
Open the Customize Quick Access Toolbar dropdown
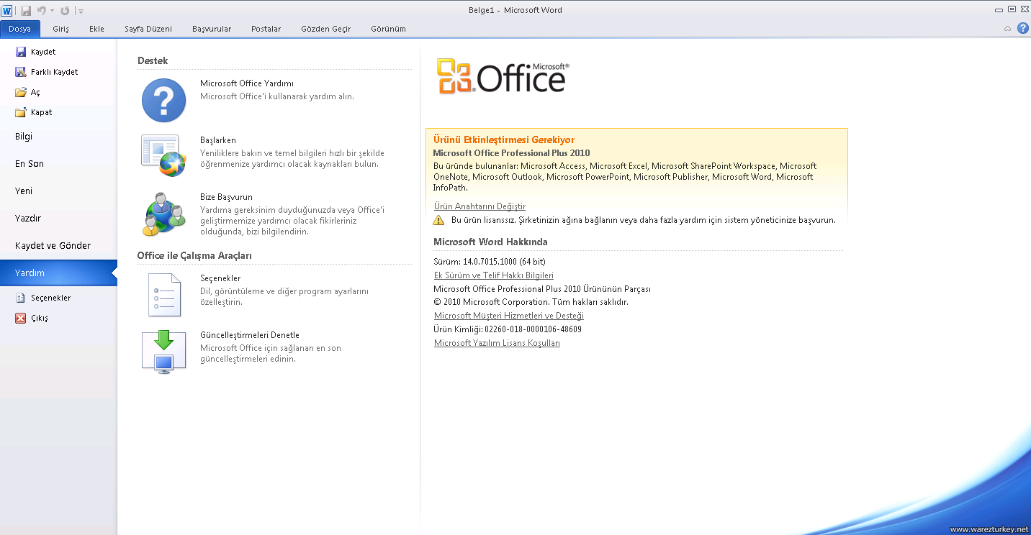81,11
